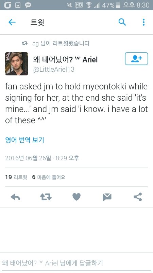Open the Ariel display name profile

[65, 59]
